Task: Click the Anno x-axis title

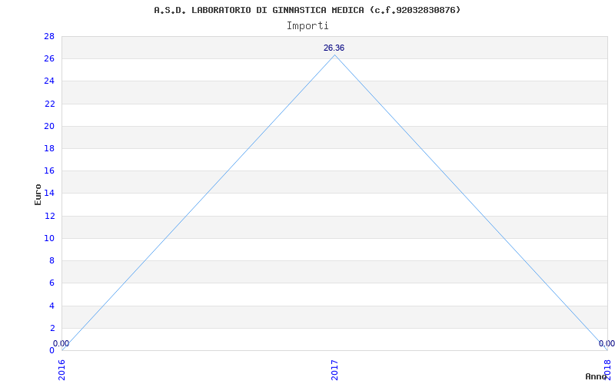Action: [597, 376]
